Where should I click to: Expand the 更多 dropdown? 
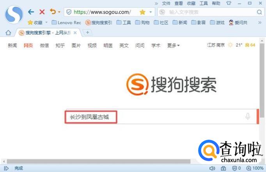174,46
